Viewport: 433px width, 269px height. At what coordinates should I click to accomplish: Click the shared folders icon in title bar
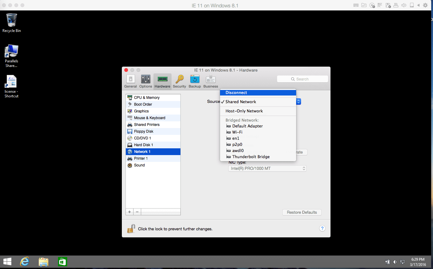[364, 5]
